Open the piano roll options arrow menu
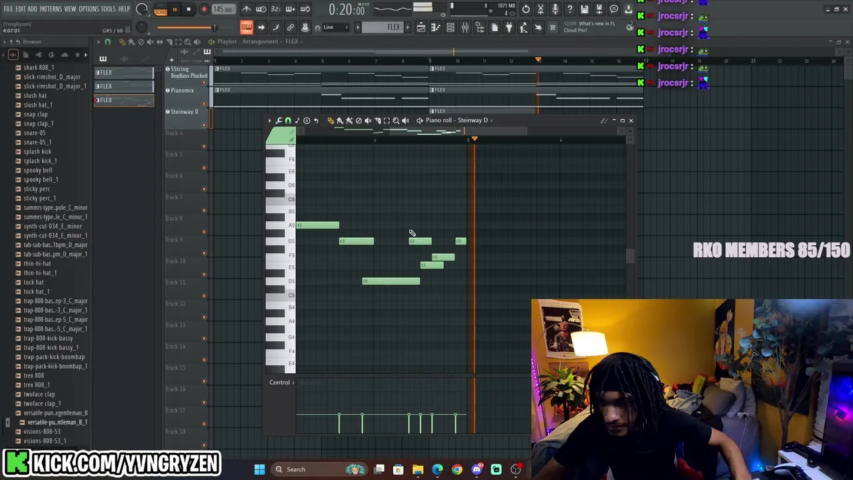This screenshot has width=853, height=480. tap(269, 121)
